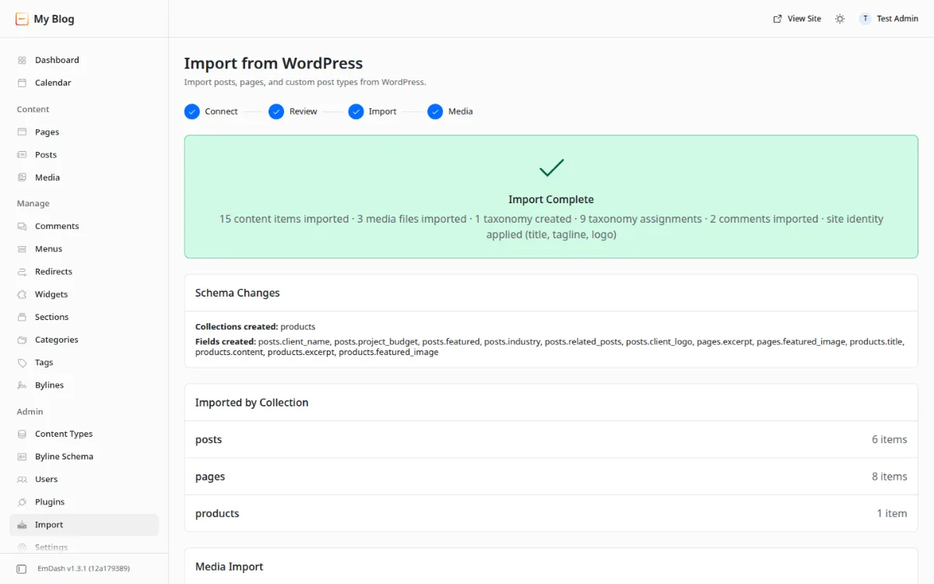The height and width of the screenshot is (584, 934).
Task: Open the Test Admin user menu
Action: pyautogui.click(x=889, y=19)
